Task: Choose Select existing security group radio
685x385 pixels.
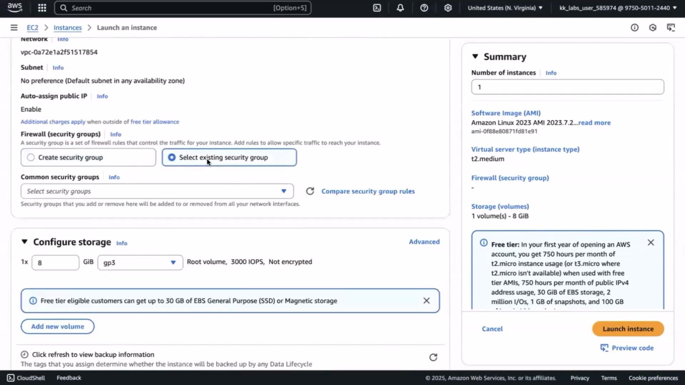Action: pos(172,157)
